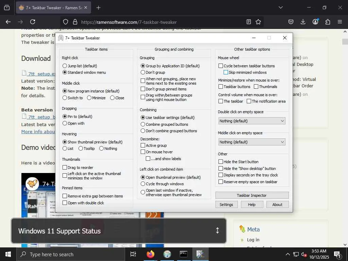Open a new browser tab

(x=98, y=8)
